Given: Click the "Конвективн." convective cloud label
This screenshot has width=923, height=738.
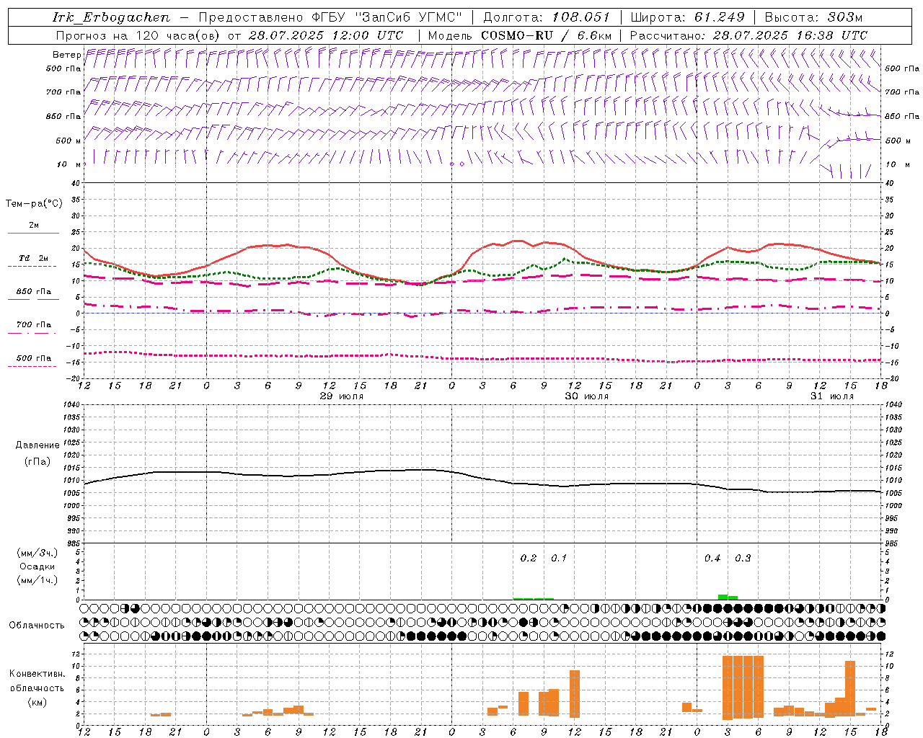Looking at the screenshot, I should tap(37, 674).
